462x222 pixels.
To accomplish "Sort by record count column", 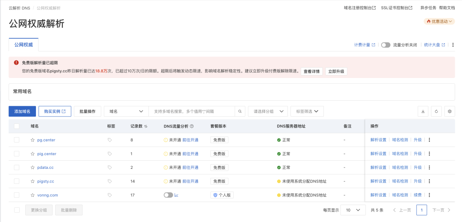I will click(x=145, y=126).
